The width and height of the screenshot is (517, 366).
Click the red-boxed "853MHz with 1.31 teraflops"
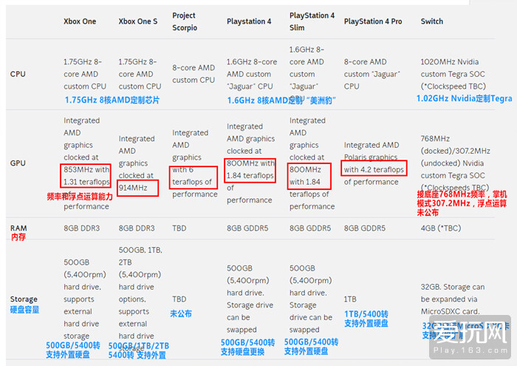coord(87,176)
